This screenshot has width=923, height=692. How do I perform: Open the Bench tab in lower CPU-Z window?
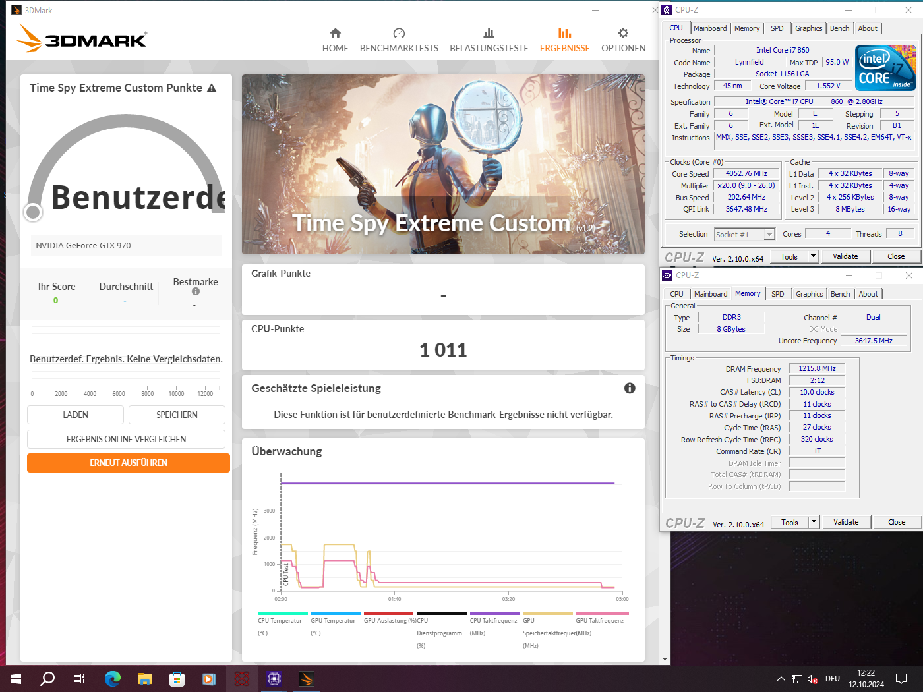pyautogui.click(x=841, y=294)
